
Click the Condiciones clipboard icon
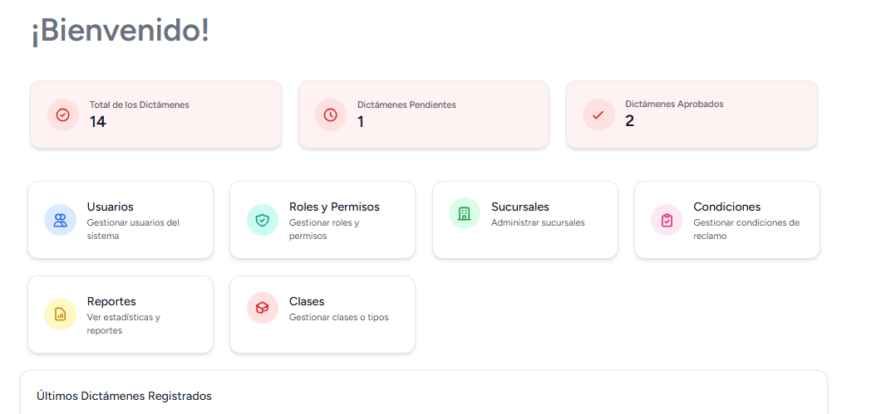pyautogui.click(x=667, y=220)
